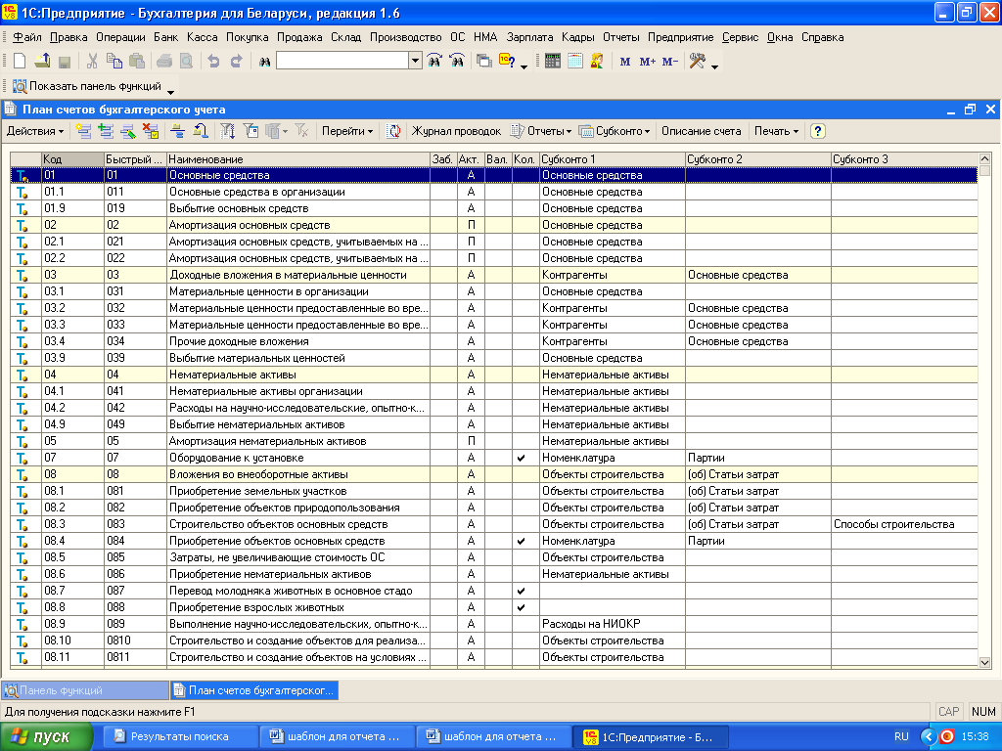Image resolution: width=1002 pixels, height=751 pixels.
Task: Toggle Кол. checkmark for account 07
Action: (x=522, y=458)
